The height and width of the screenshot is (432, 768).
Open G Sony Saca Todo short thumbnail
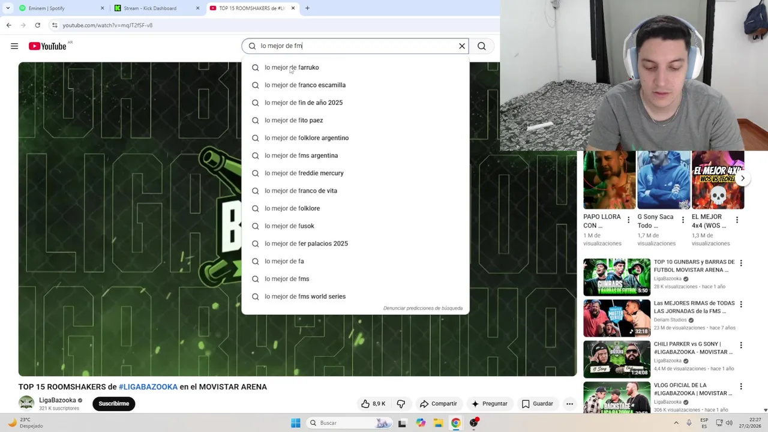point(664,180)
